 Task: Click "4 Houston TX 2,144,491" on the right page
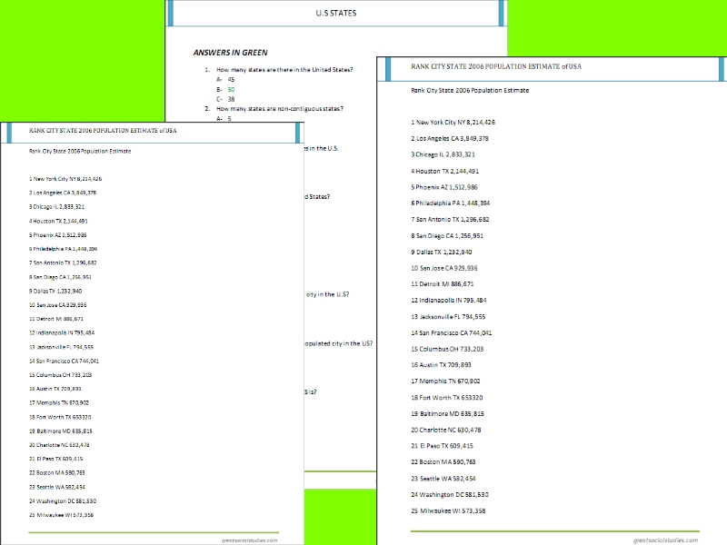(x=445, y=171)
